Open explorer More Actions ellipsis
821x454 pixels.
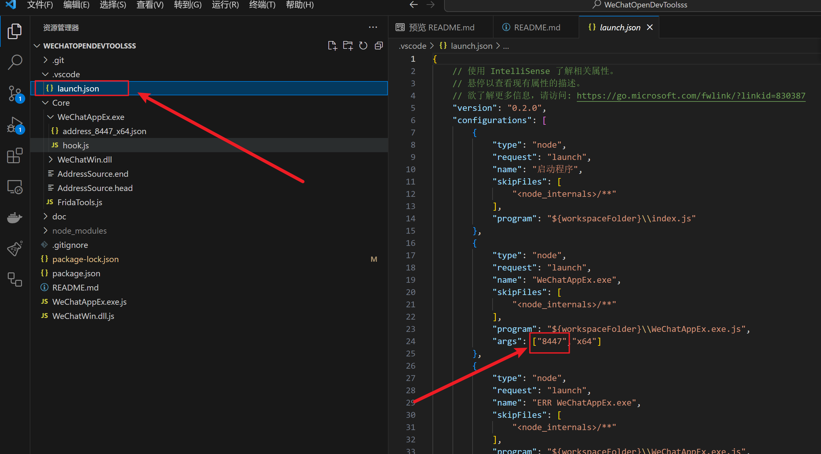[373, 27]
